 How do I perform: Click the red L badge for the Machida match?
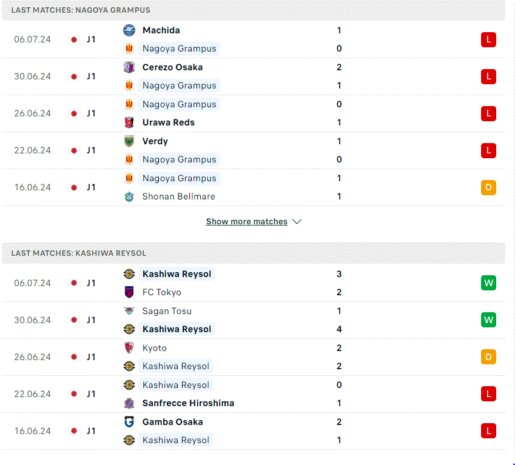[x=488, y=40]
